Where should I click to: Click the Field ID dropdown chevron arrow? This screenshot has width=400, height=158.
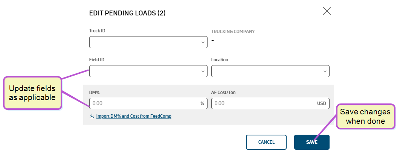coord(203,71)
